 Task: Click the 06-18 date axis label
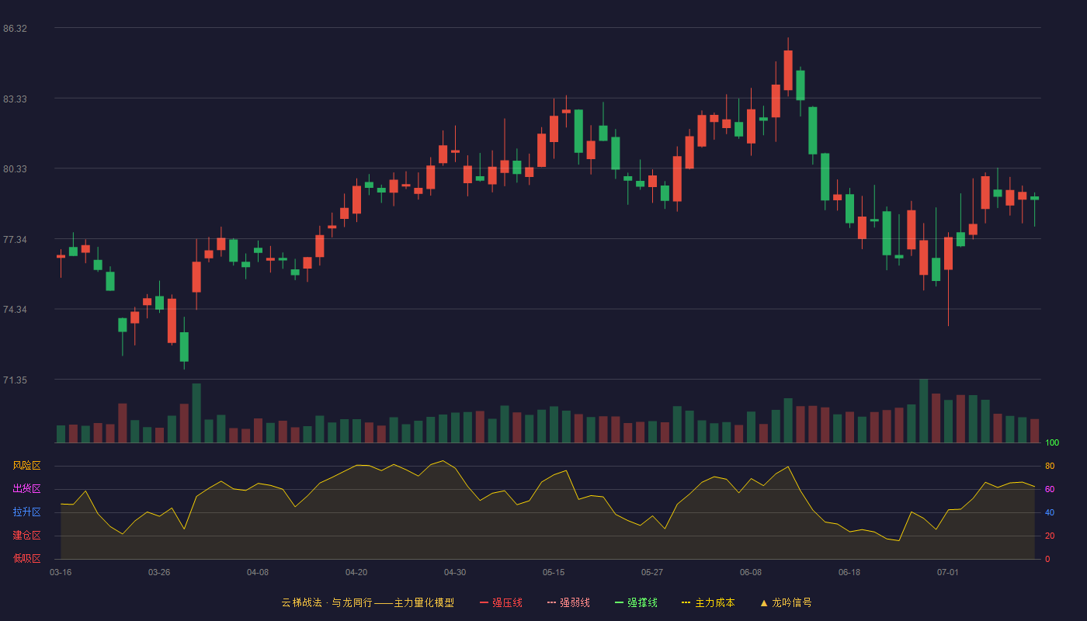pos(849,572)
